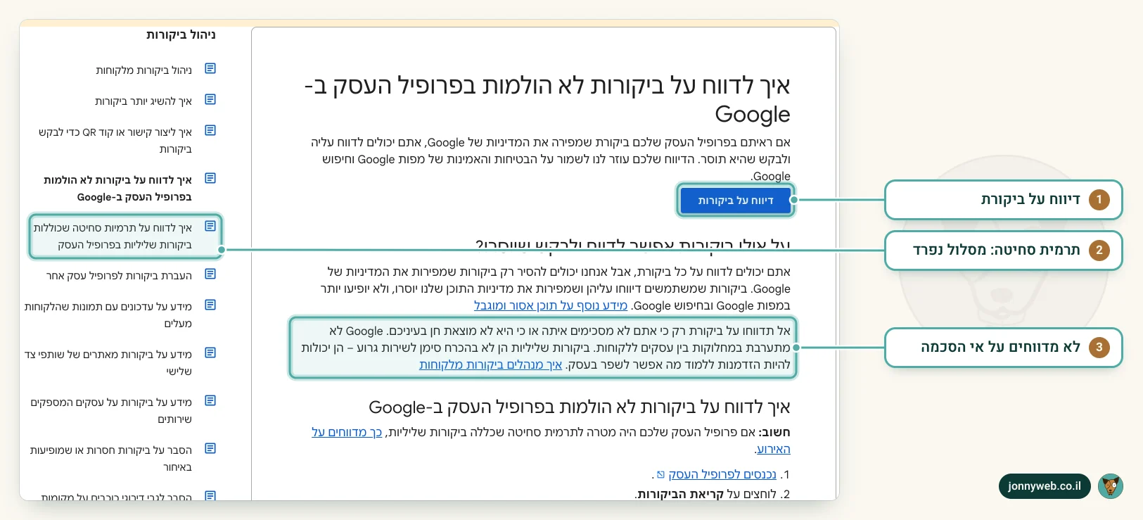The height and width of the screenshot is (520, 1143).
Task: Click the icon beside 'מידע על ביקורות מאתרים של שותפי צד שלישי'
Action: tap(210, 353)
